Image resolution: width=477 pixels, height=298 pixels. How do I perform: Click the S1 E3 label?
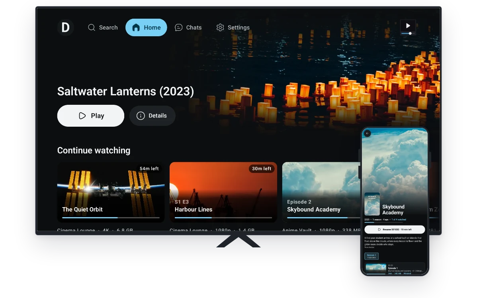[182, 202]
